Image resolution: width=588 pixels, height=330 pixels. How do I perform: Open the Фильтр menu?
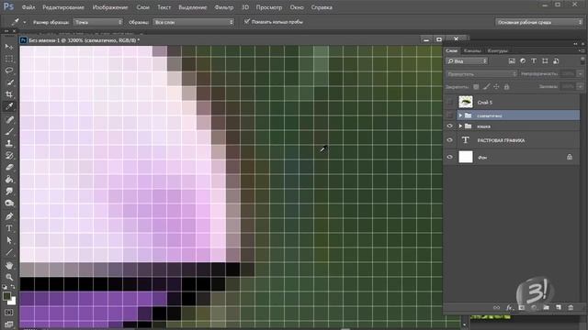click(x=224, y=7)
